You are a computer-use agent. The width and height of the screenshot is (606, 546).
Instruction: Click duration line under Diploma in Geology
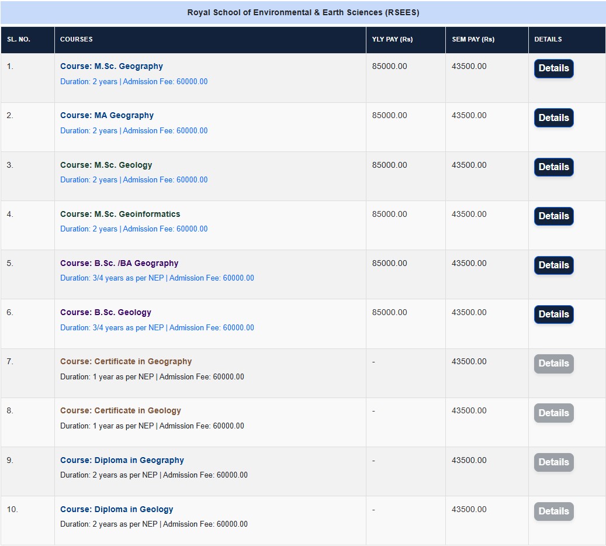point(154,524)
